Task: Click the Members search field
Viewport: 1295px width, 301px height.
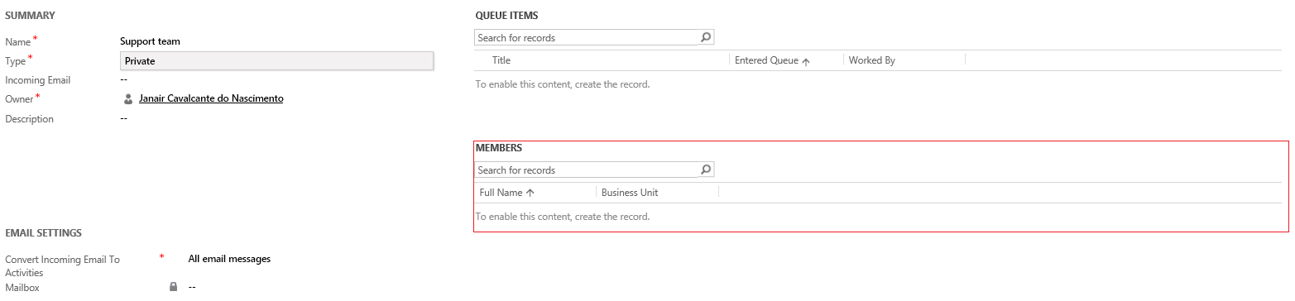Action: [588, 170]
